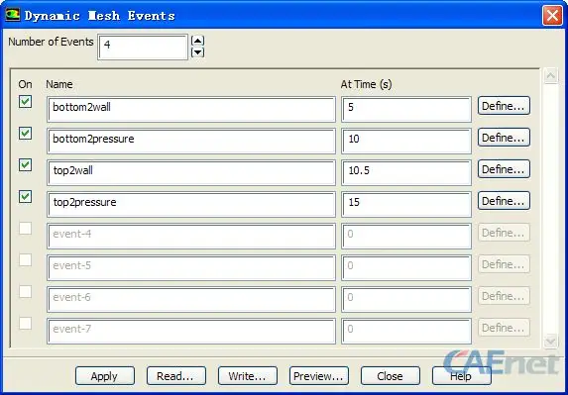Click the Help button

click(462, 376)
